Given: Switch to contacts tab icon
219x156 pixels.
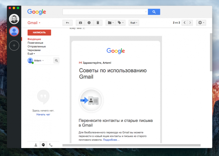Looking at the screenshot, I should 36,145.
